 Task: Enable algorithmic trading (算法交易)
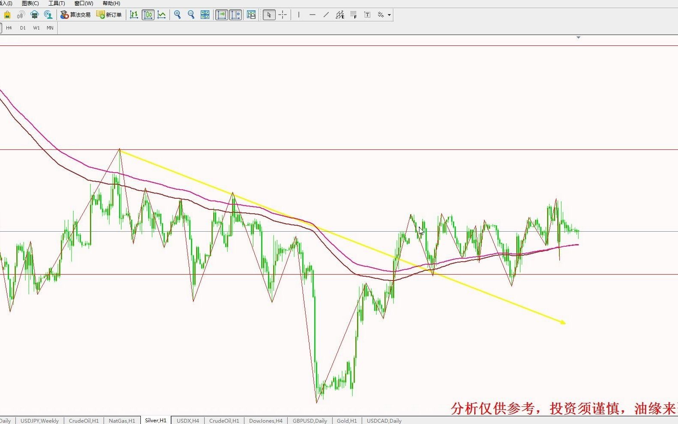[x=75, y=15]
